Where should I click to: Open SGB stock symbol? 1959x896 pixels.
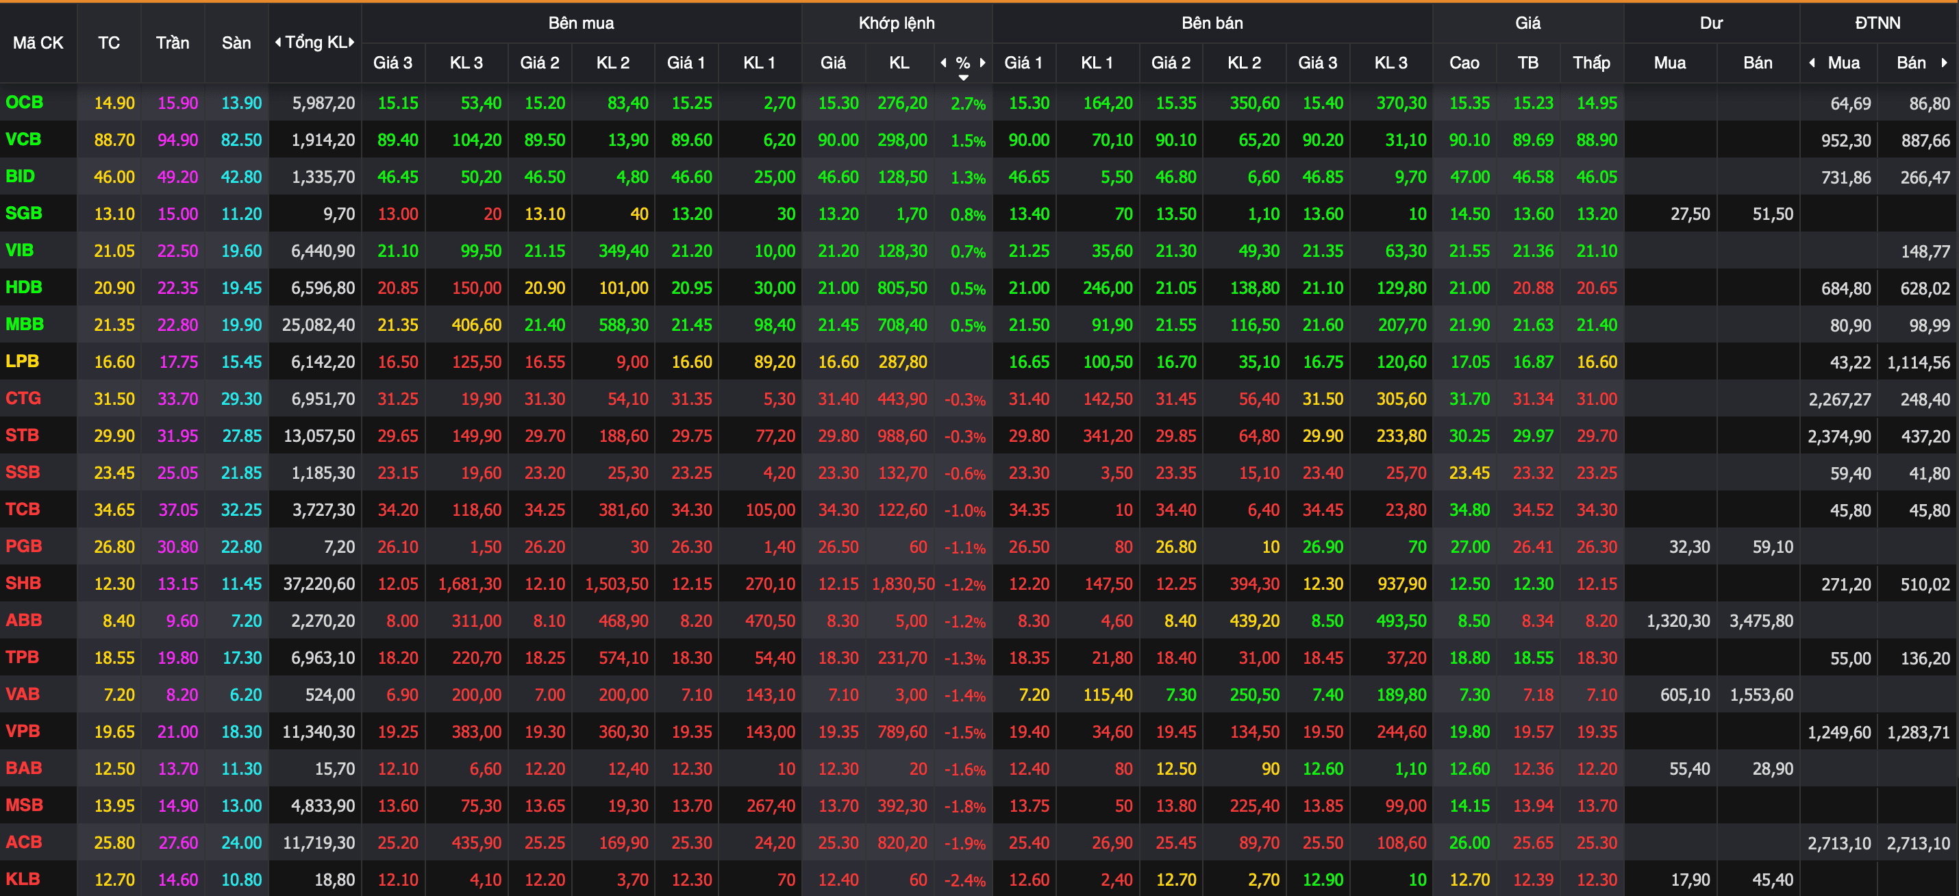tap(23, 213)
